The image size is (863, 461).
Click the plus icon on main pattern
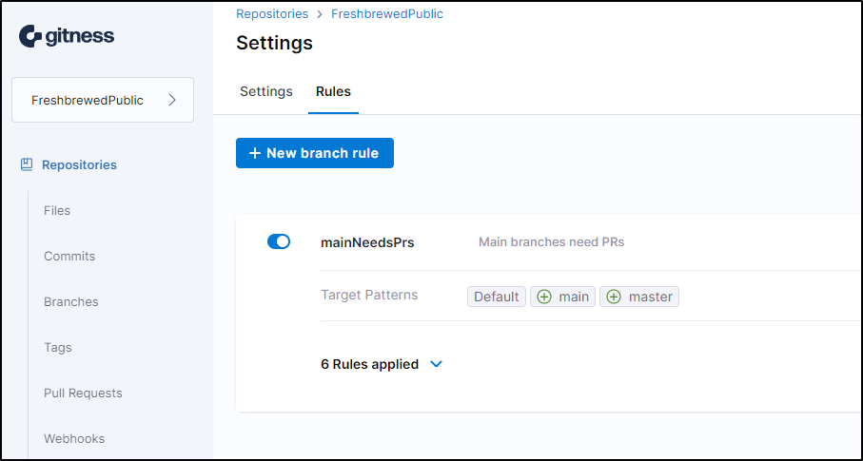(544, 297)
